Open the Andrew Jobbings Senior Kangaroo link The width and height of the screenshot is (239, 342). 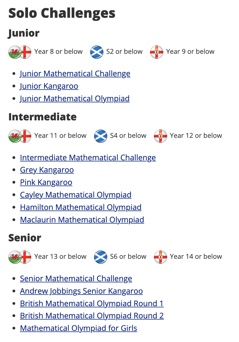point(81,291)
